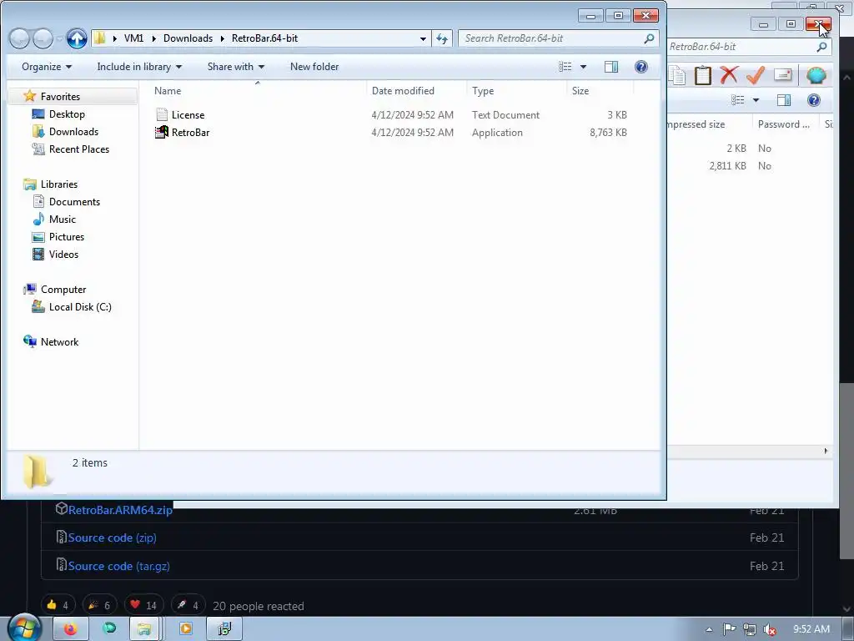The height and width of the screenshot is (641, 854).
Task: Open the Source code (zip) link
Action: (113, 538)
